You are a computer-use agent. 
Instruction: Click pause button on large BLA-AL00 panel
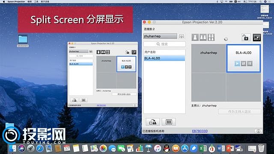click(250, 63)
